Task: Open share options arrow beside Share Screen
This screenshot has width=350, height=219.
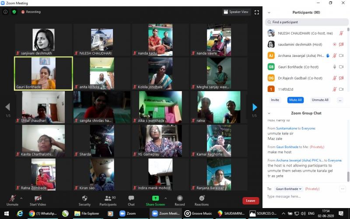Action: [x=166, y=198]
